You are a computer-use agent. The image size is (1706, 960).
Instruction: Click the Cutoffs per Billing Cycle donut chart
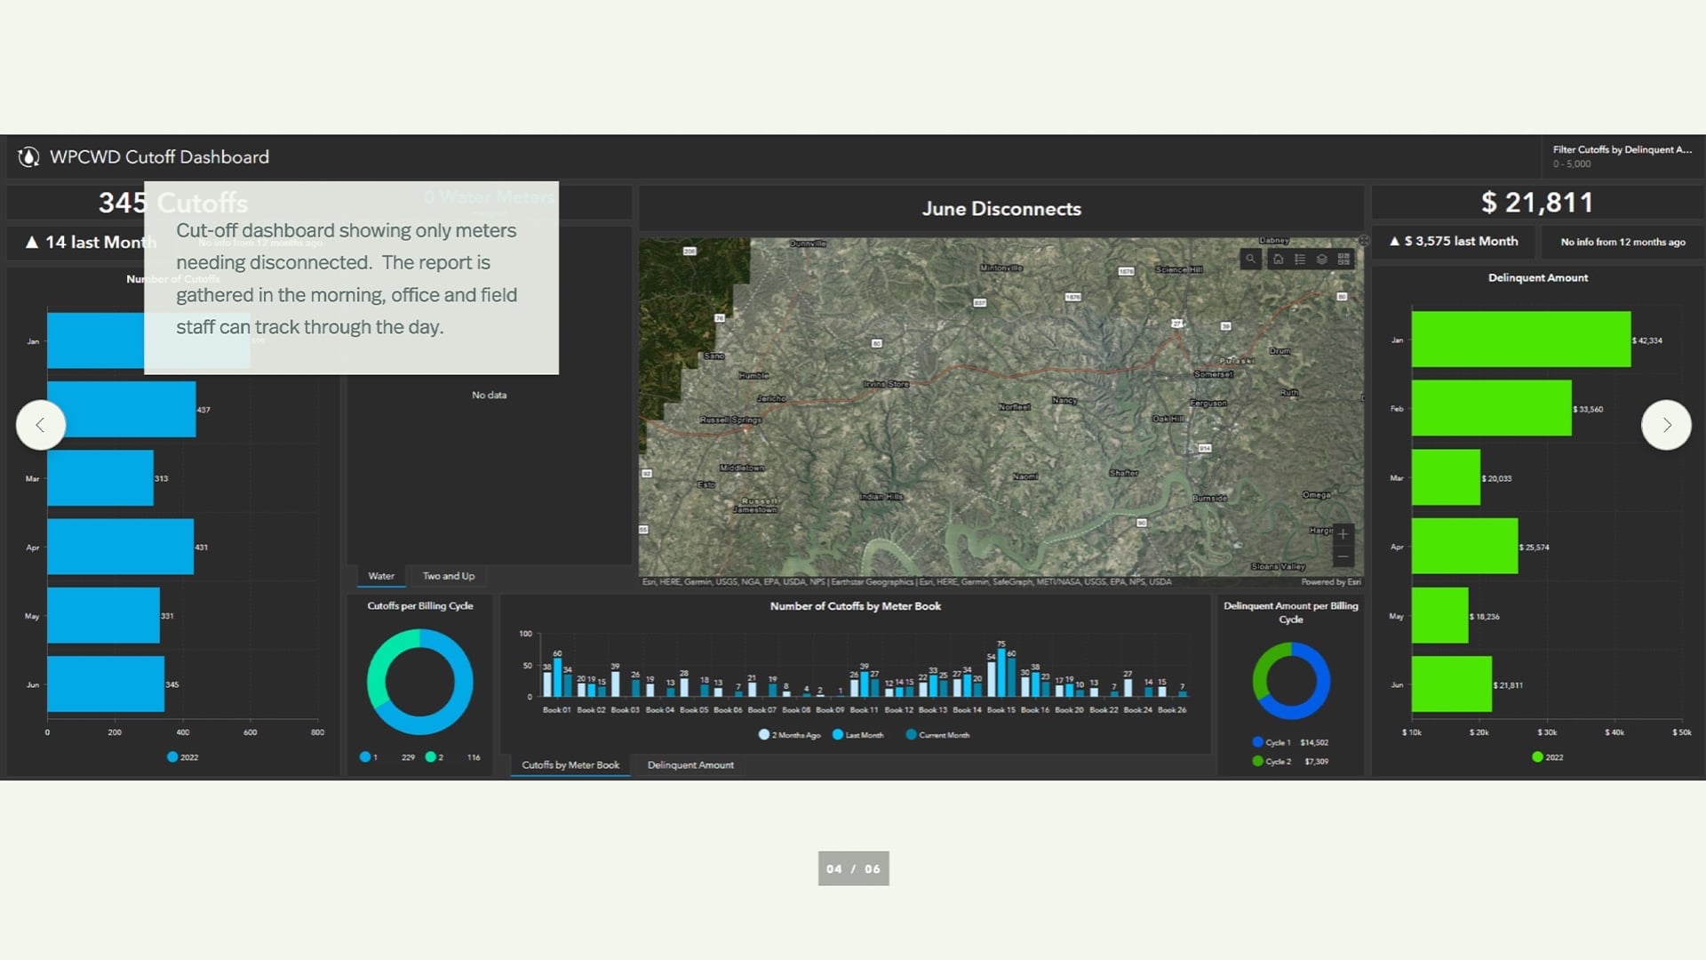click(x=420, y=682)
